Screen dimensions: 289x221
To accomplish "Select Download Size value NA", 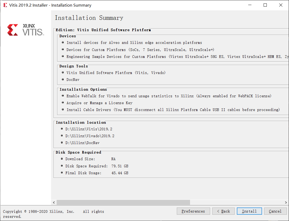I will [113, 159].
